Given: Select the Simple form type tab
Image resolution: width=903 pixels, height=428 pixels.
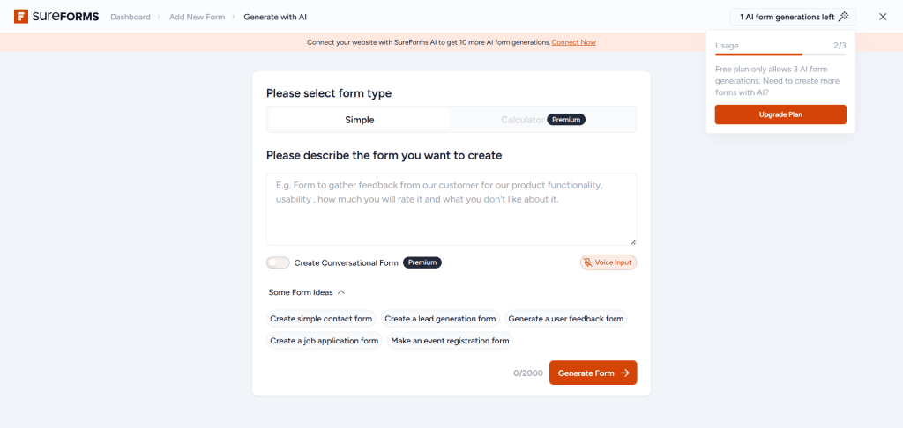Looking at the screenshot, I should click(360, 120).
